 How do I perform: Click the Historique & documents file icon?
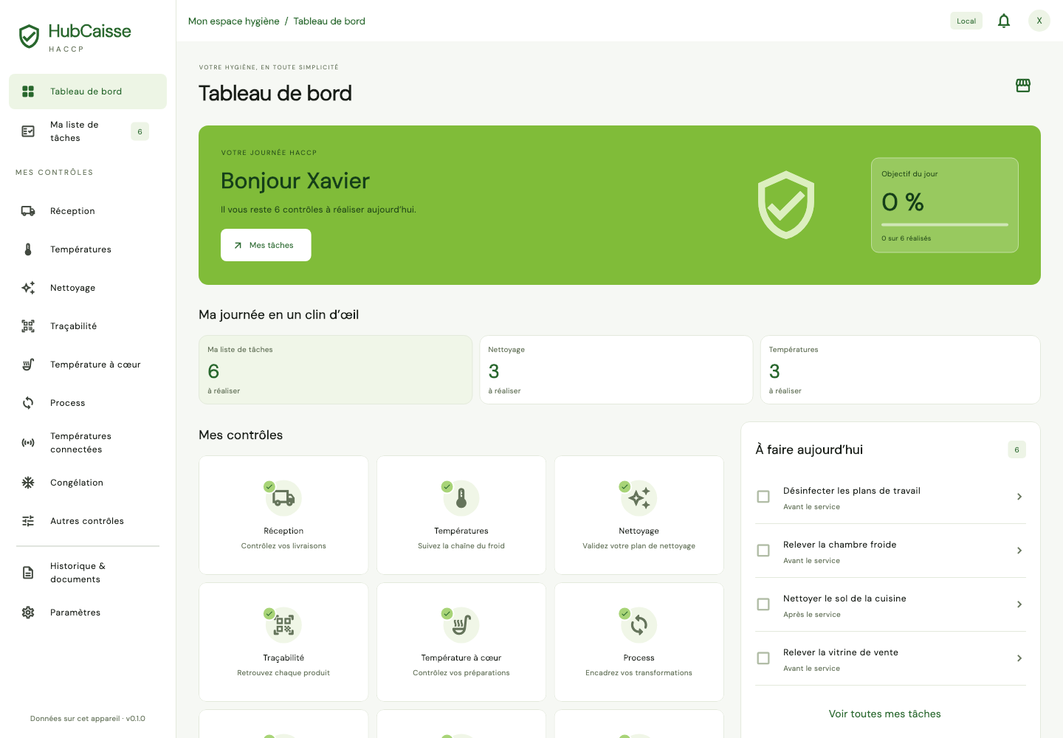(x=28, y=573)
